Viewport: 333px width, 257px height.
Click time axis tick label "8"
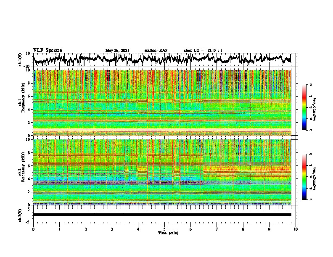pos(243,229)
